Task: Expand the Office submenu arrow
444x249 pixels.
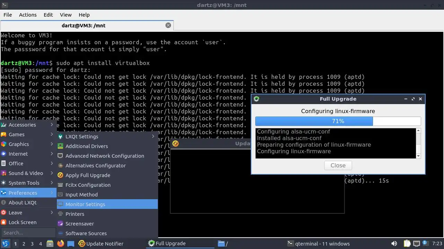Action: (52, 164)
